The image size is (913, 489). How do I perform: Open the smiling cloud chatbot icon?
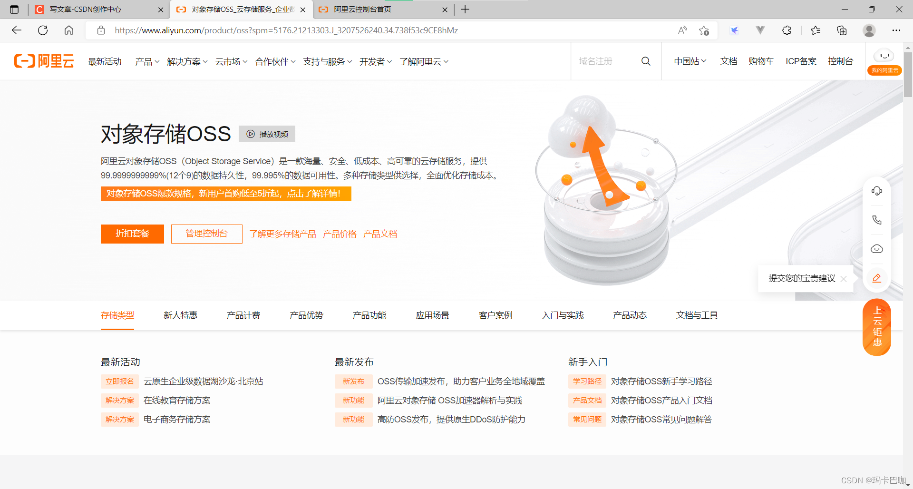click(x=876, y=249)
